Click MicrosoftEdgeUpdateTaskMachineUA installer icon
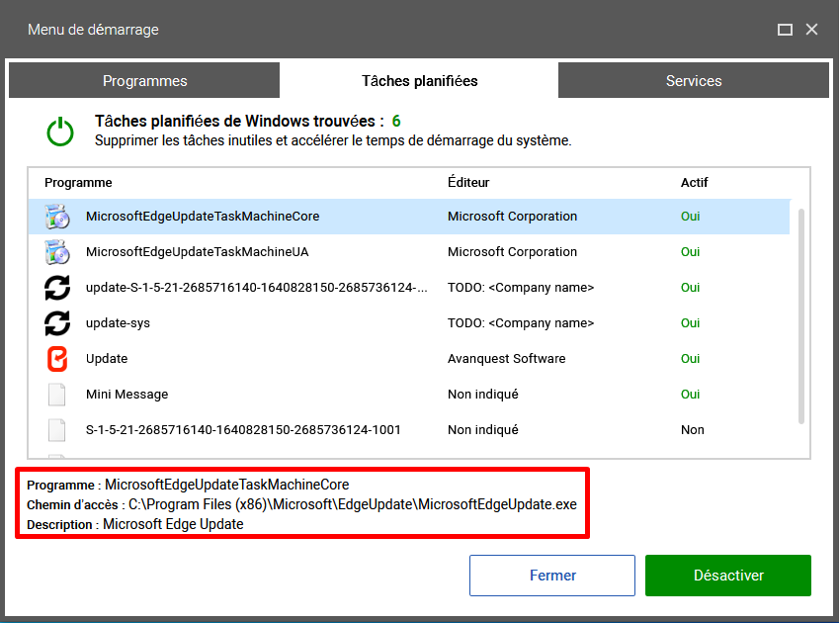 (x=57, y=251)
